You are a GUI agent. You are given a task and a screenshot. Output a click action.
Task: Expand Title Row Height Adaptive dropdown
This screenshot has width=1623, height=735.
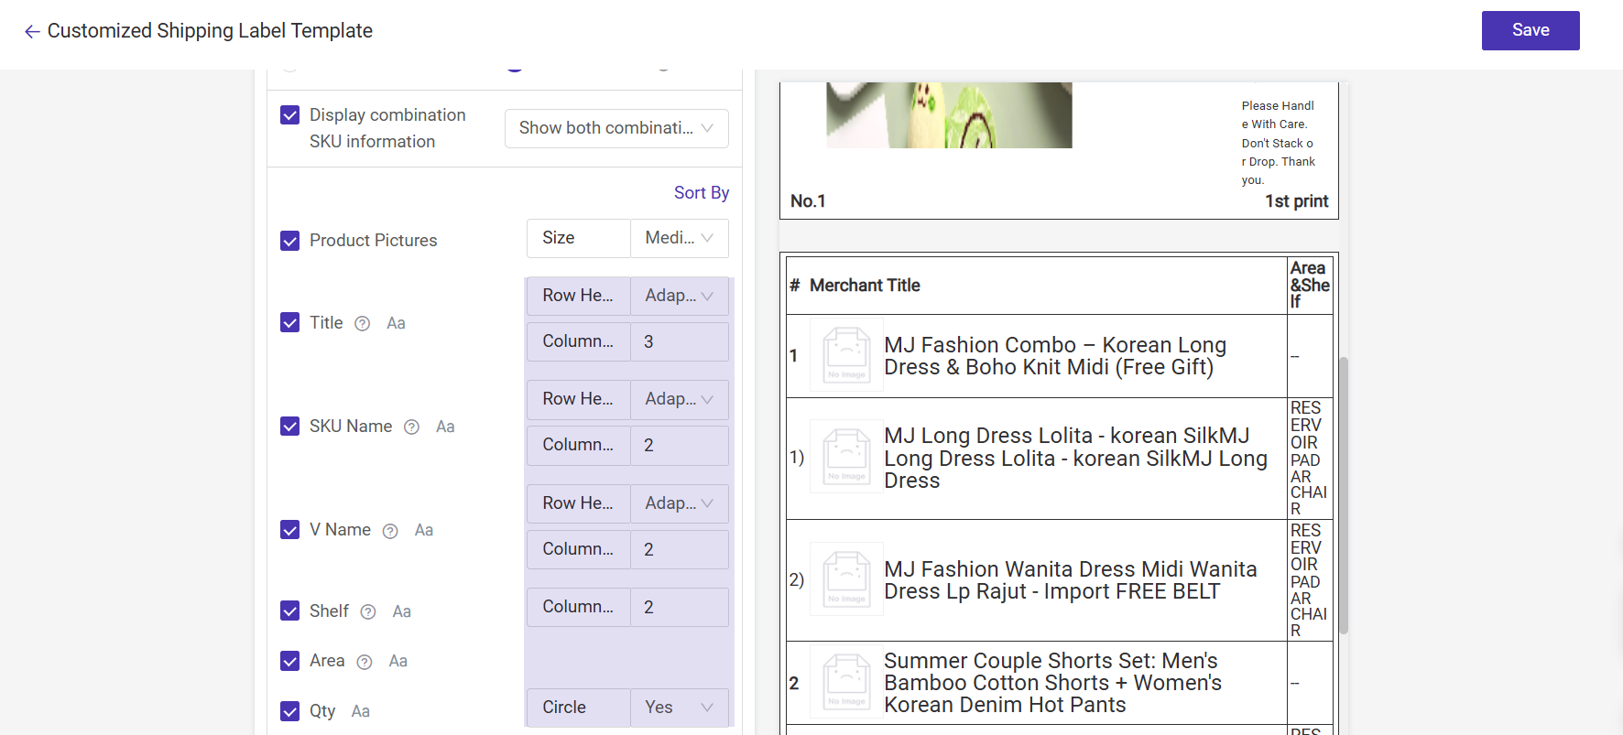pyautogui.click(x=679, y=296)
